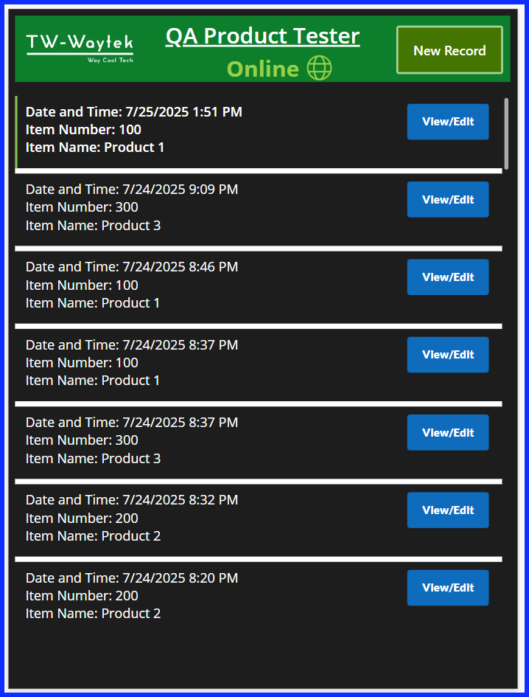Click the Online status text
529x697 pixels.
click(262, 69)
